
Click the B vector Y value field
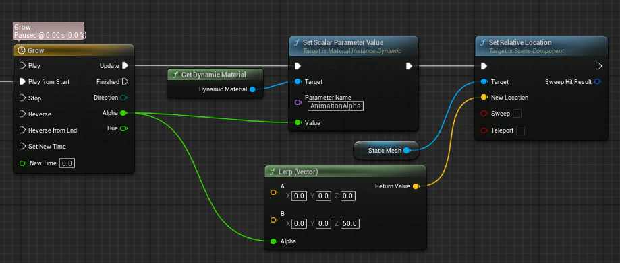pos(323,223)
